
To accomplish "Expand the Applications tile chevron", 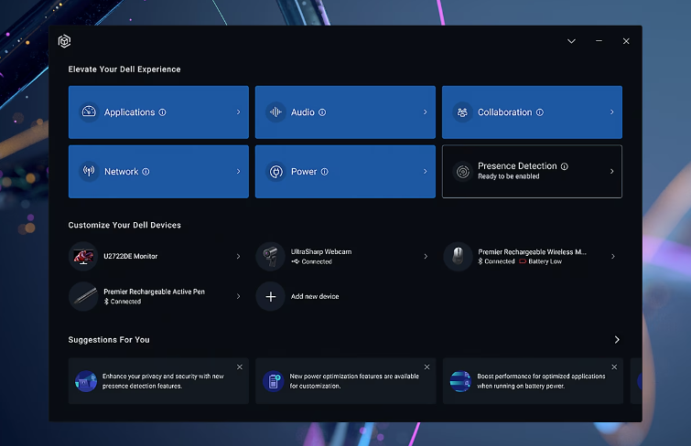I will (238, 112).
